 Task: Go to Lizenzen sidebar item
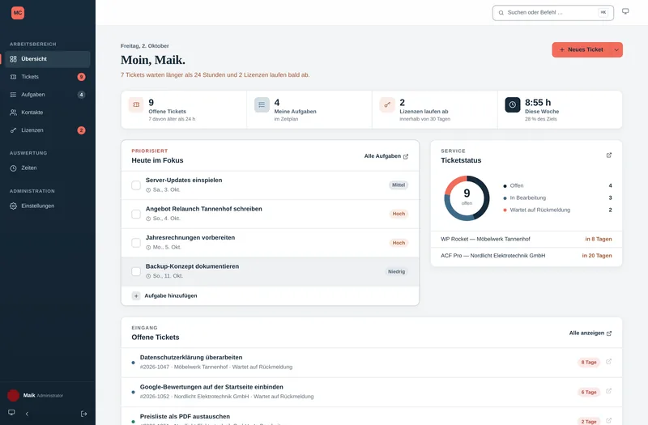(x=48, y=130)
